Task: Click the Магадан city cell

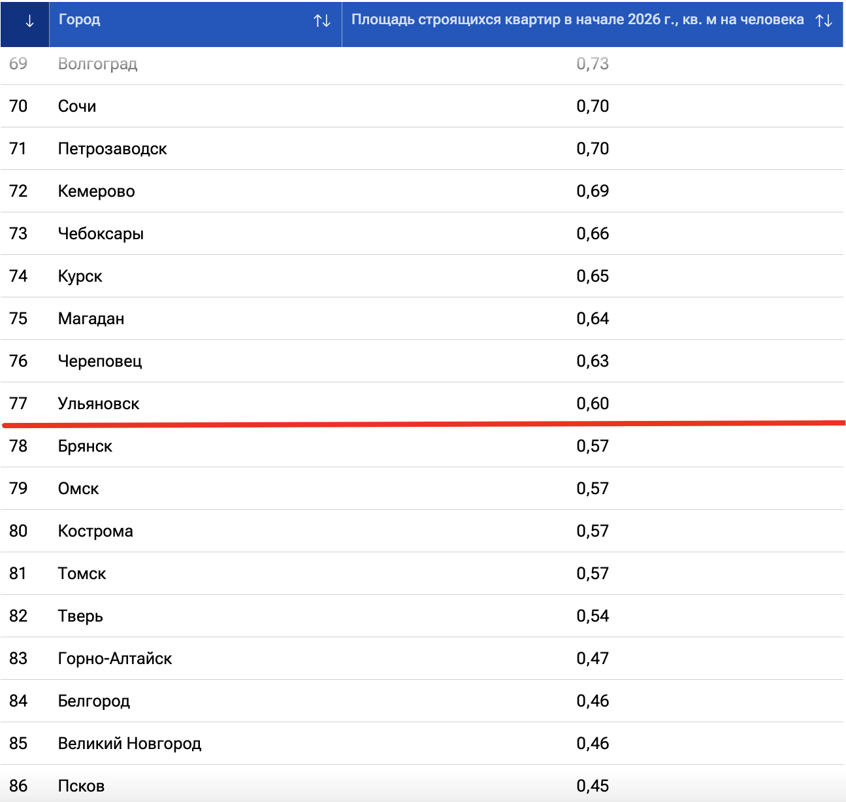Action: point(91,318)
